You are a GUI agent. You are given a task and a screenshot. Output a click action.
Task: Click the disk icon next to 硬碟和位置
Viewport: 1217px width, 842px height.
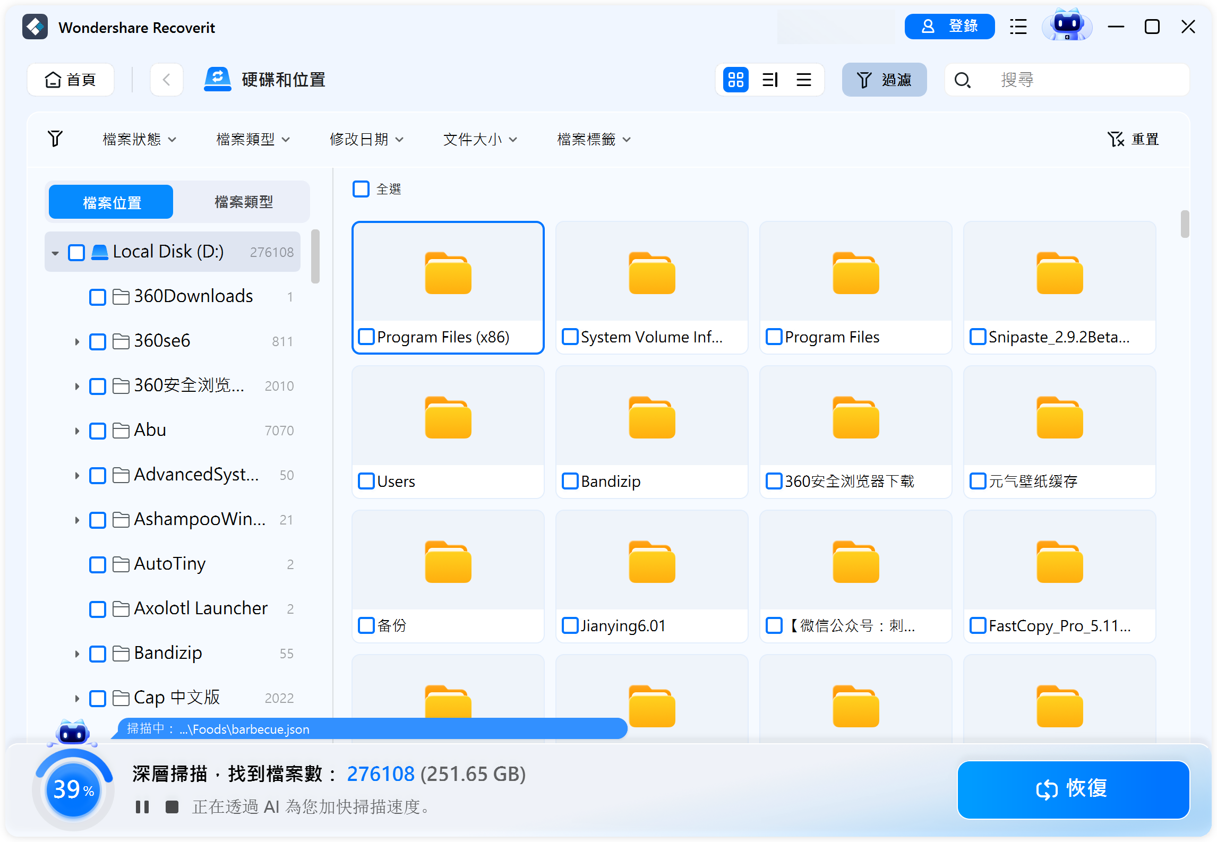(218, 80)
